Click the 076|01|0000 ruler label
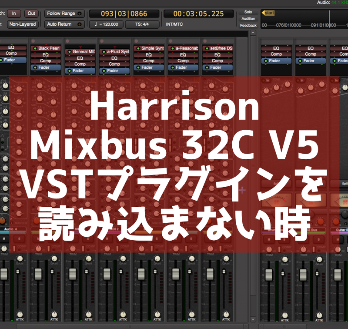Screen dimensions: 348x329 click(x=288, y=25)
